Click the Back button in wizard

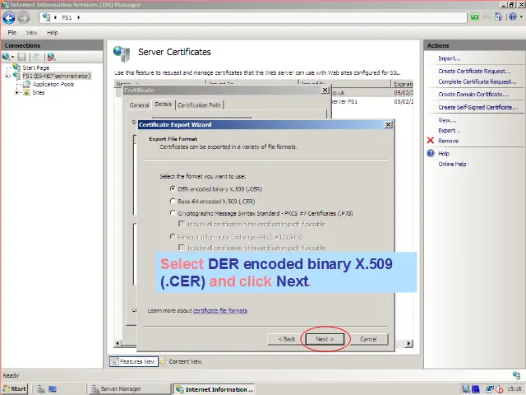(287, 339)
